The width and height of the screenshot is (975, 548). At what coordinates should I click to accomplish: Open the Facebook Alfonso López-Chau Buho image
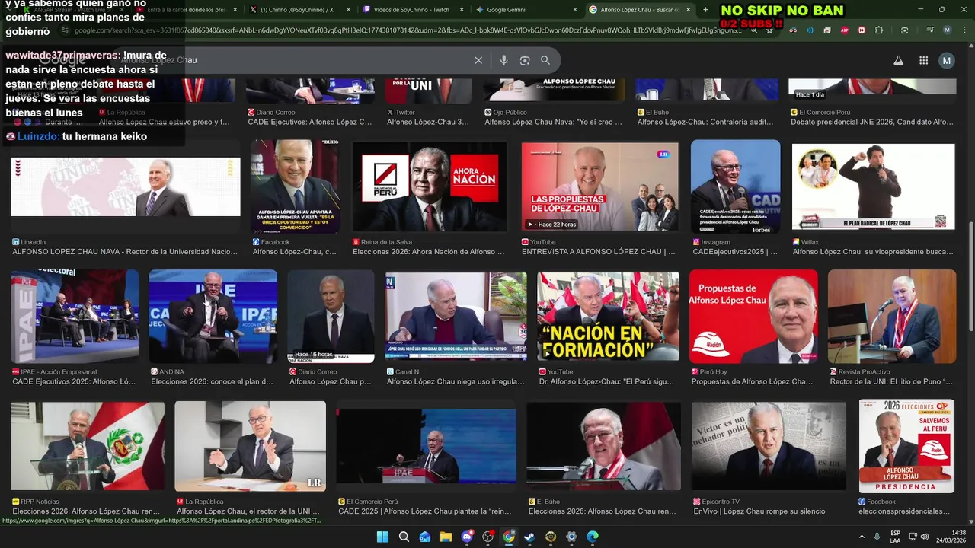point(296,186)
